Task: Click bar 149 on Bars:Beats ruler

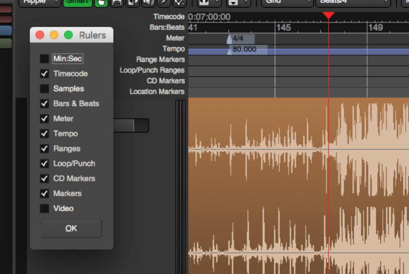Action: pyautogui.click(x=375, y=28)
